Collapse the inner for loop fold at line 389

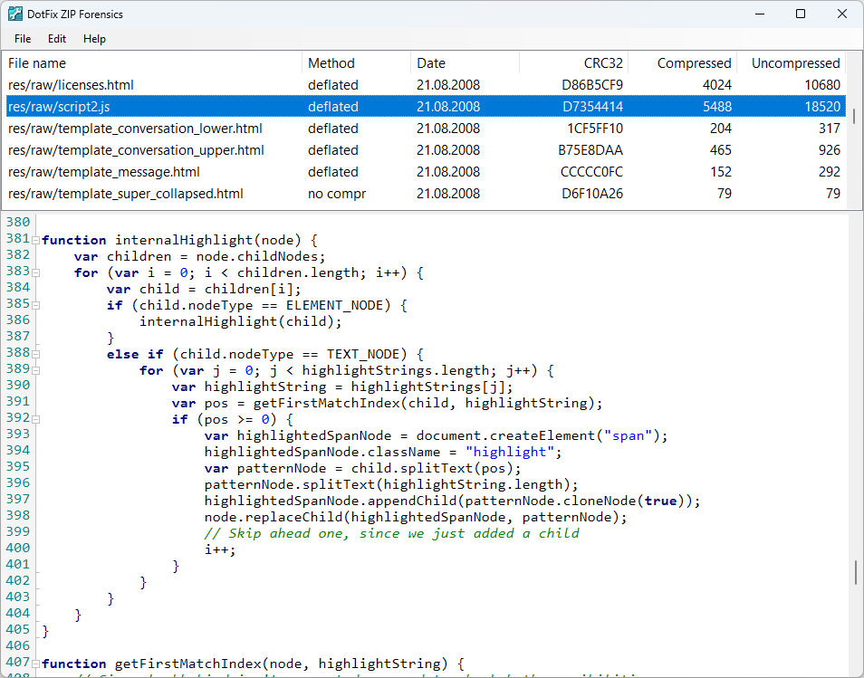pyautogui.click(x=36, y=370)
